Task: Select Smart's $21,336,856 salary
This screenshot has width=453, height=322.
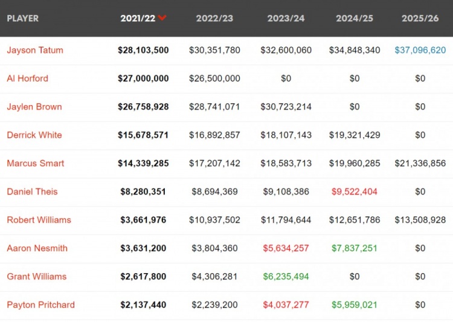Action: [420, 164]
